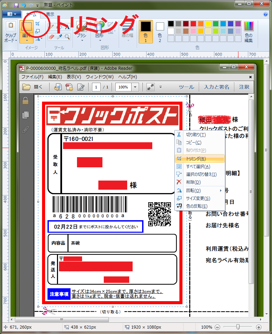Viewport: 272px width, 334px height.
Task: Choose 削除(D) from the context menu
Action: coord(200,182)
